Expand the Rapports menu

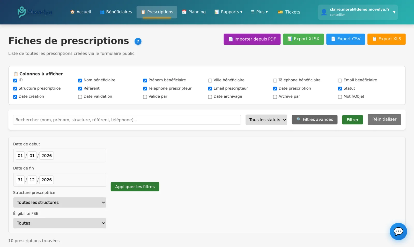[228, 12]
